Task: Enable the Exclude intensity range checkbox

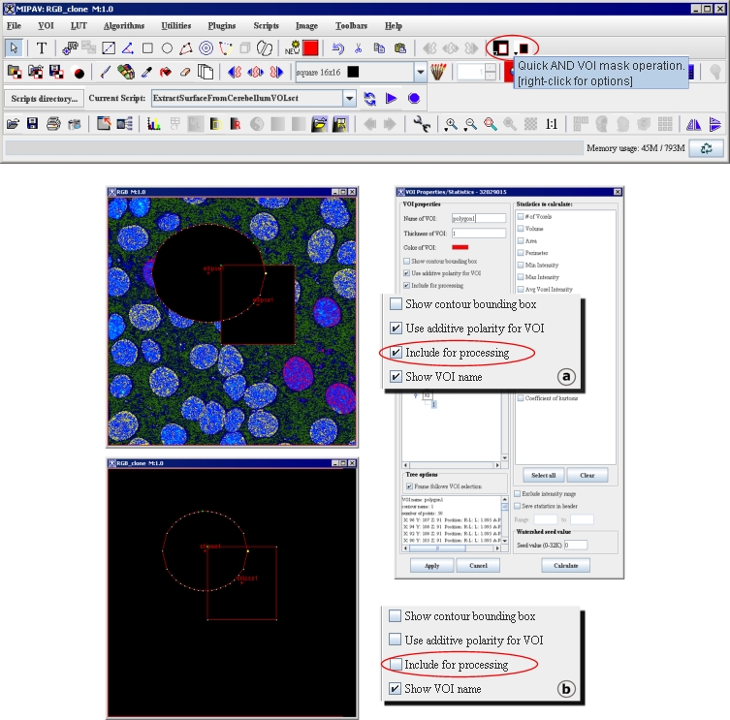Action: 518,493
